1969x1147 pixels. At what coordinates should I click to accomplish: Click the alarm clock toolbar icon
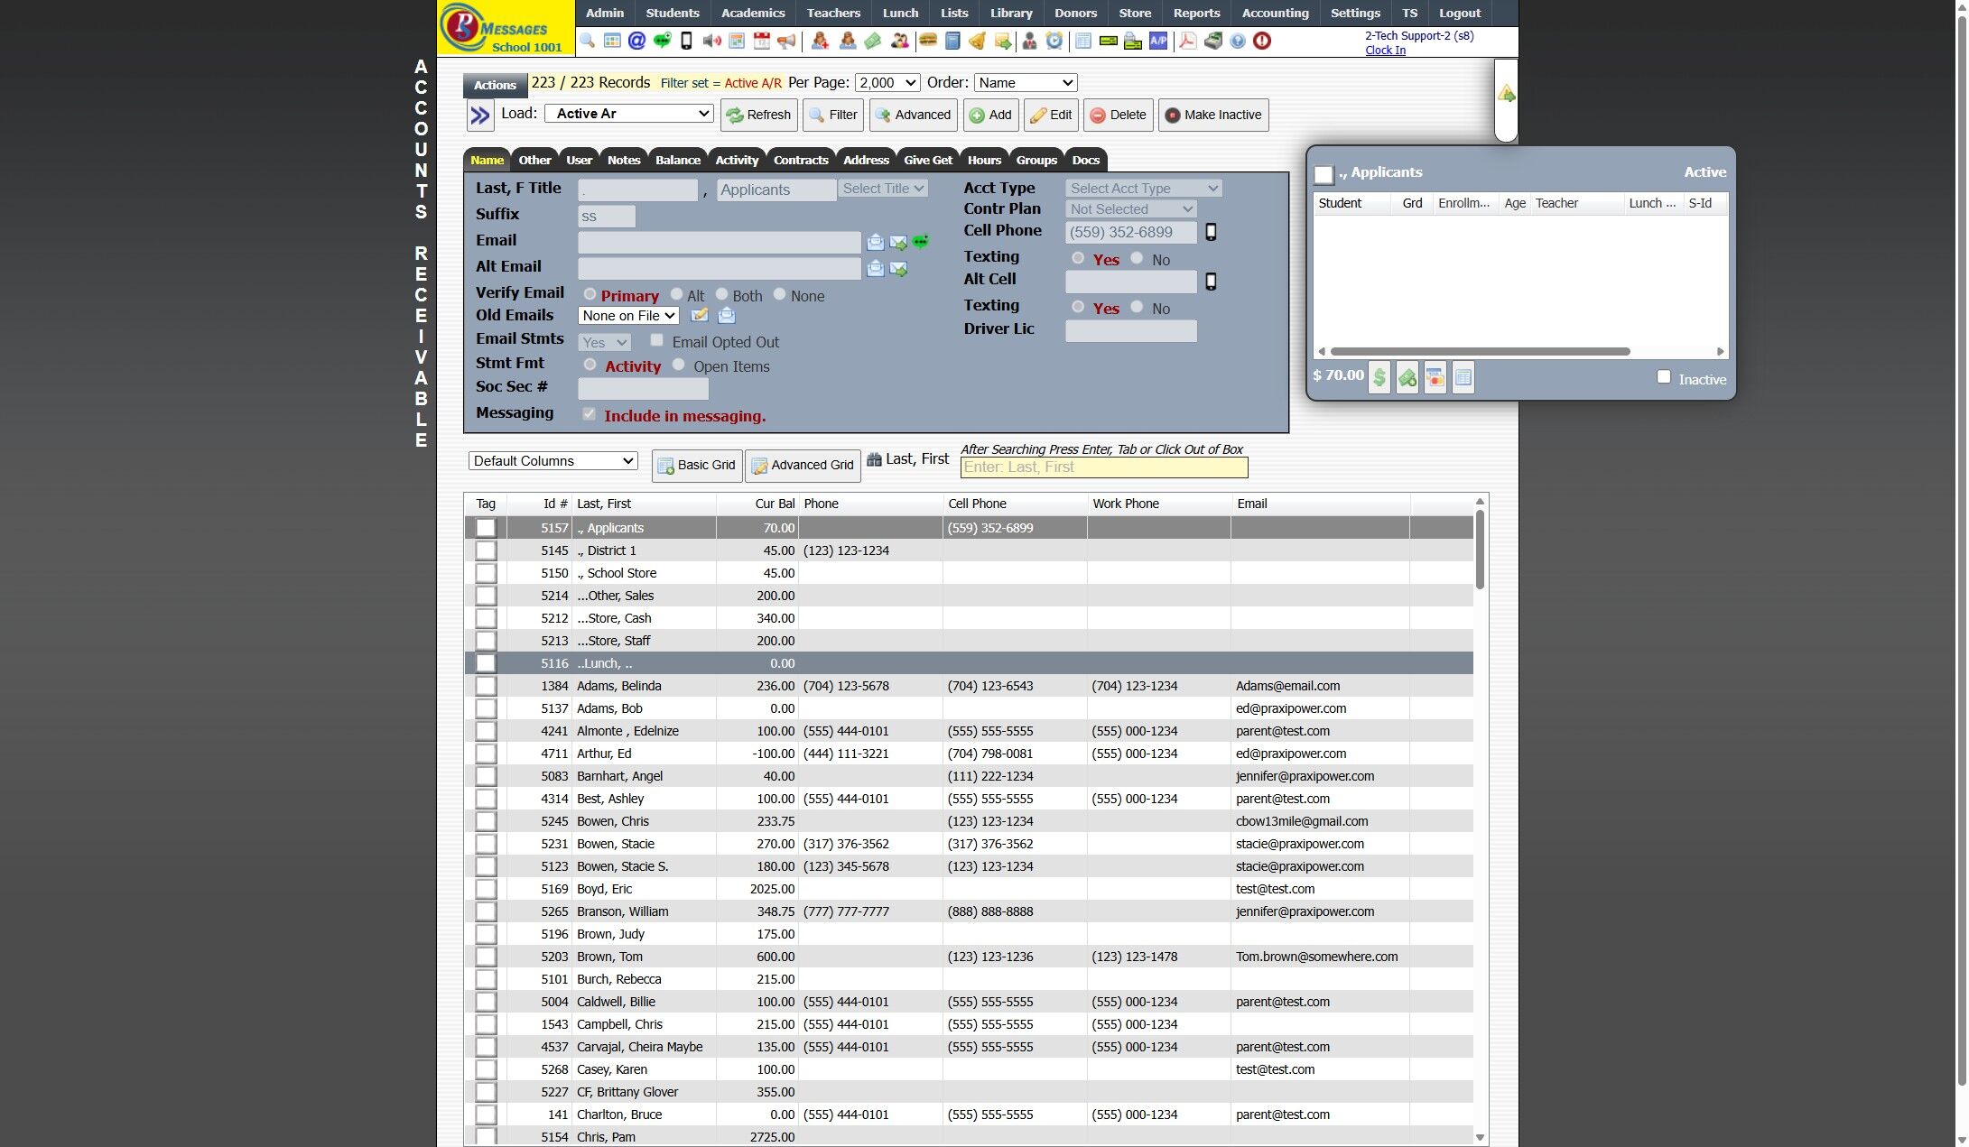tap(1054, 41)
